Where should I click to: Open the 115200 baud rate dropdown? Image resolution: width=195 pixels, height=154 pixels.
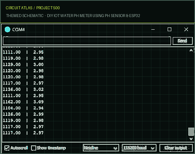[x=139, y=148]
